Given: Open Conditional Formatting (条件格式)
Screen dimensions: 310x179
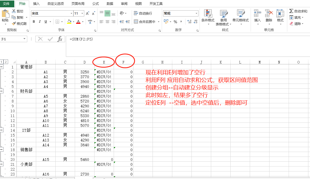Looking at the screenshot, I should pyautogui.click(x=208, y=17).
